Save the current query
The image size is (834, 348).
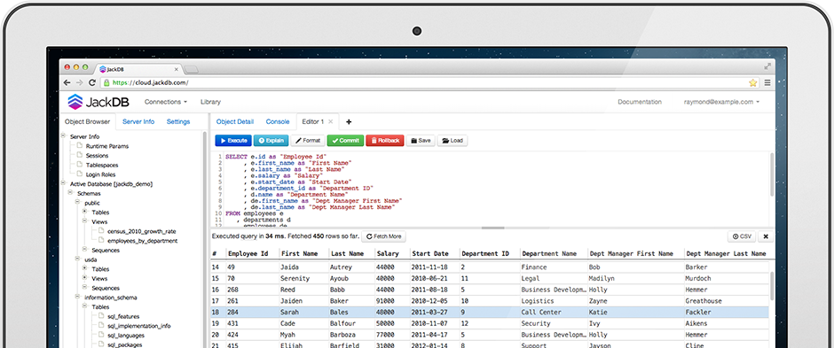tap(421, 141)
